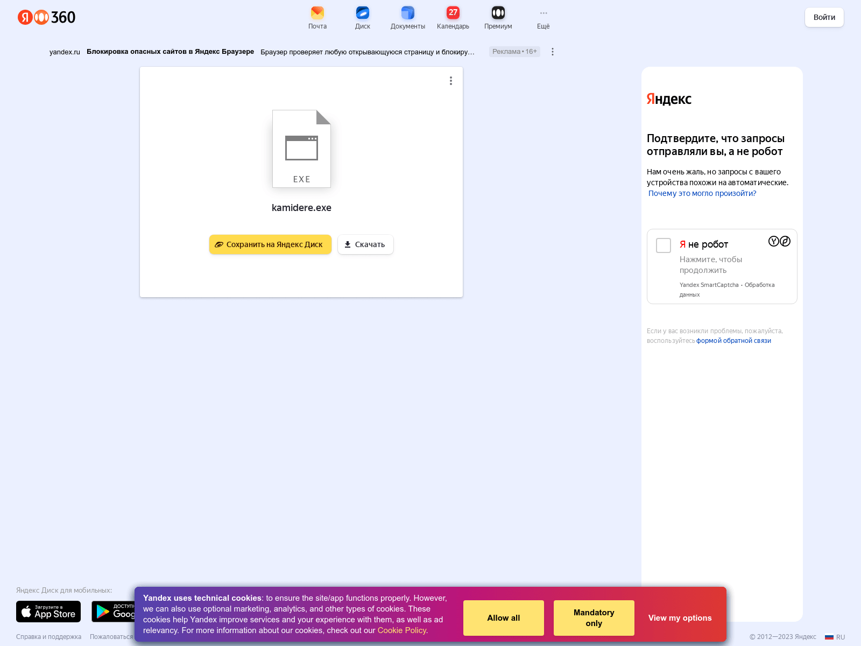Open the Блокировка опасных сайтов ad link
861x646 pixels.
click(170, 52)
